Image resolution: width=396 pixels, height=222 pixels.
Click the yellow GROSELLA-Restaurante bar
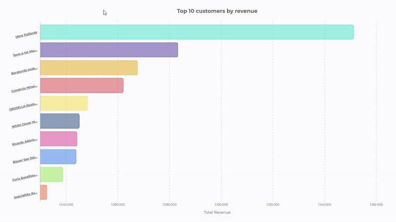tap(64, 103)
